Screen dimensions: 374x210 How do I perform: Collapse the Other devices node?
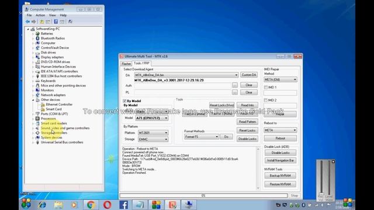coord(33,100)
